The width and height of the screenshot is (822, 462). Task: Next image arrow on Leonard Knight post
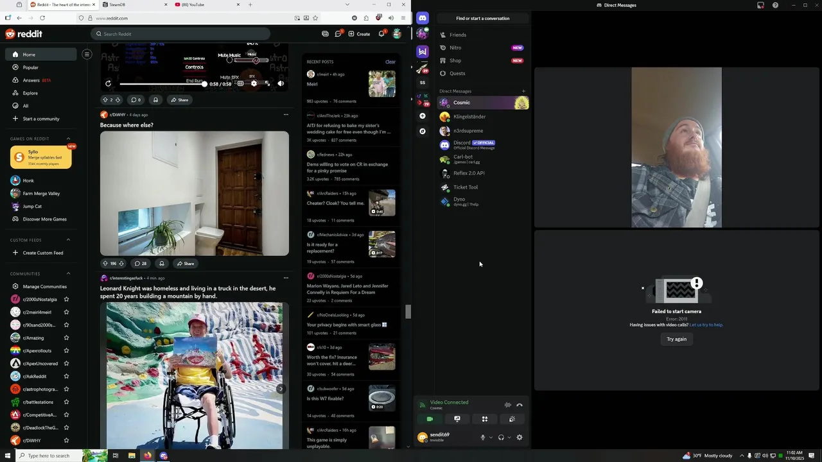click(x=281, y=389)
